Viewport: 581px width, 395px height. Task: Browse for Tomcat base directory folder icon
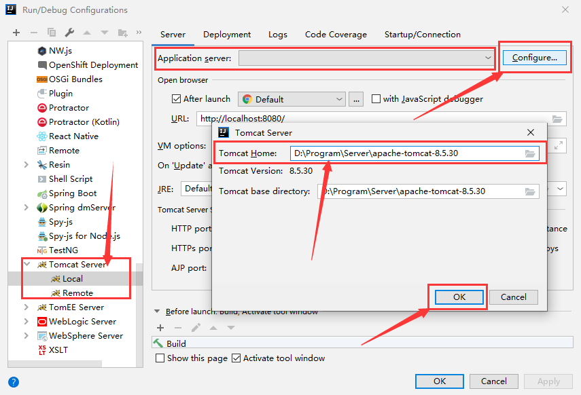(x=530, y=191)
